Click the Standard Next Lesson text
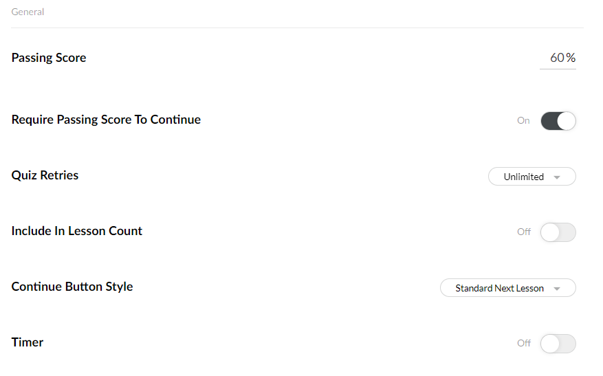The width and height of the screenshot is (603, 376). click(x=499, y=289)
